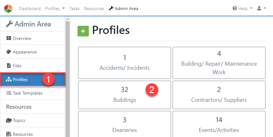Click the sidebar vertical scrollbar
Screen dimensions: 273x137
[67, 79]
